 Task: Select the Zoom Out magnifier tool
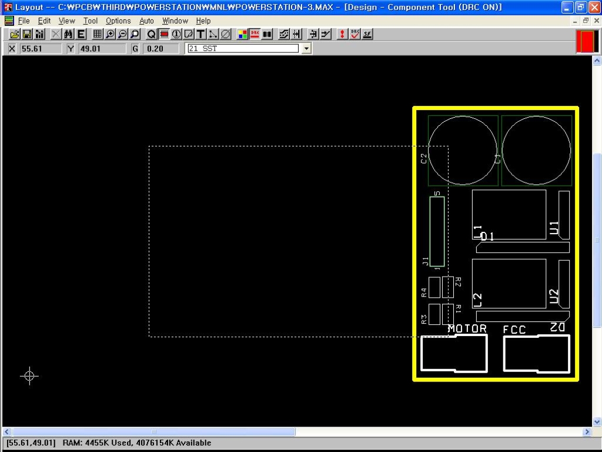[122, 34]
